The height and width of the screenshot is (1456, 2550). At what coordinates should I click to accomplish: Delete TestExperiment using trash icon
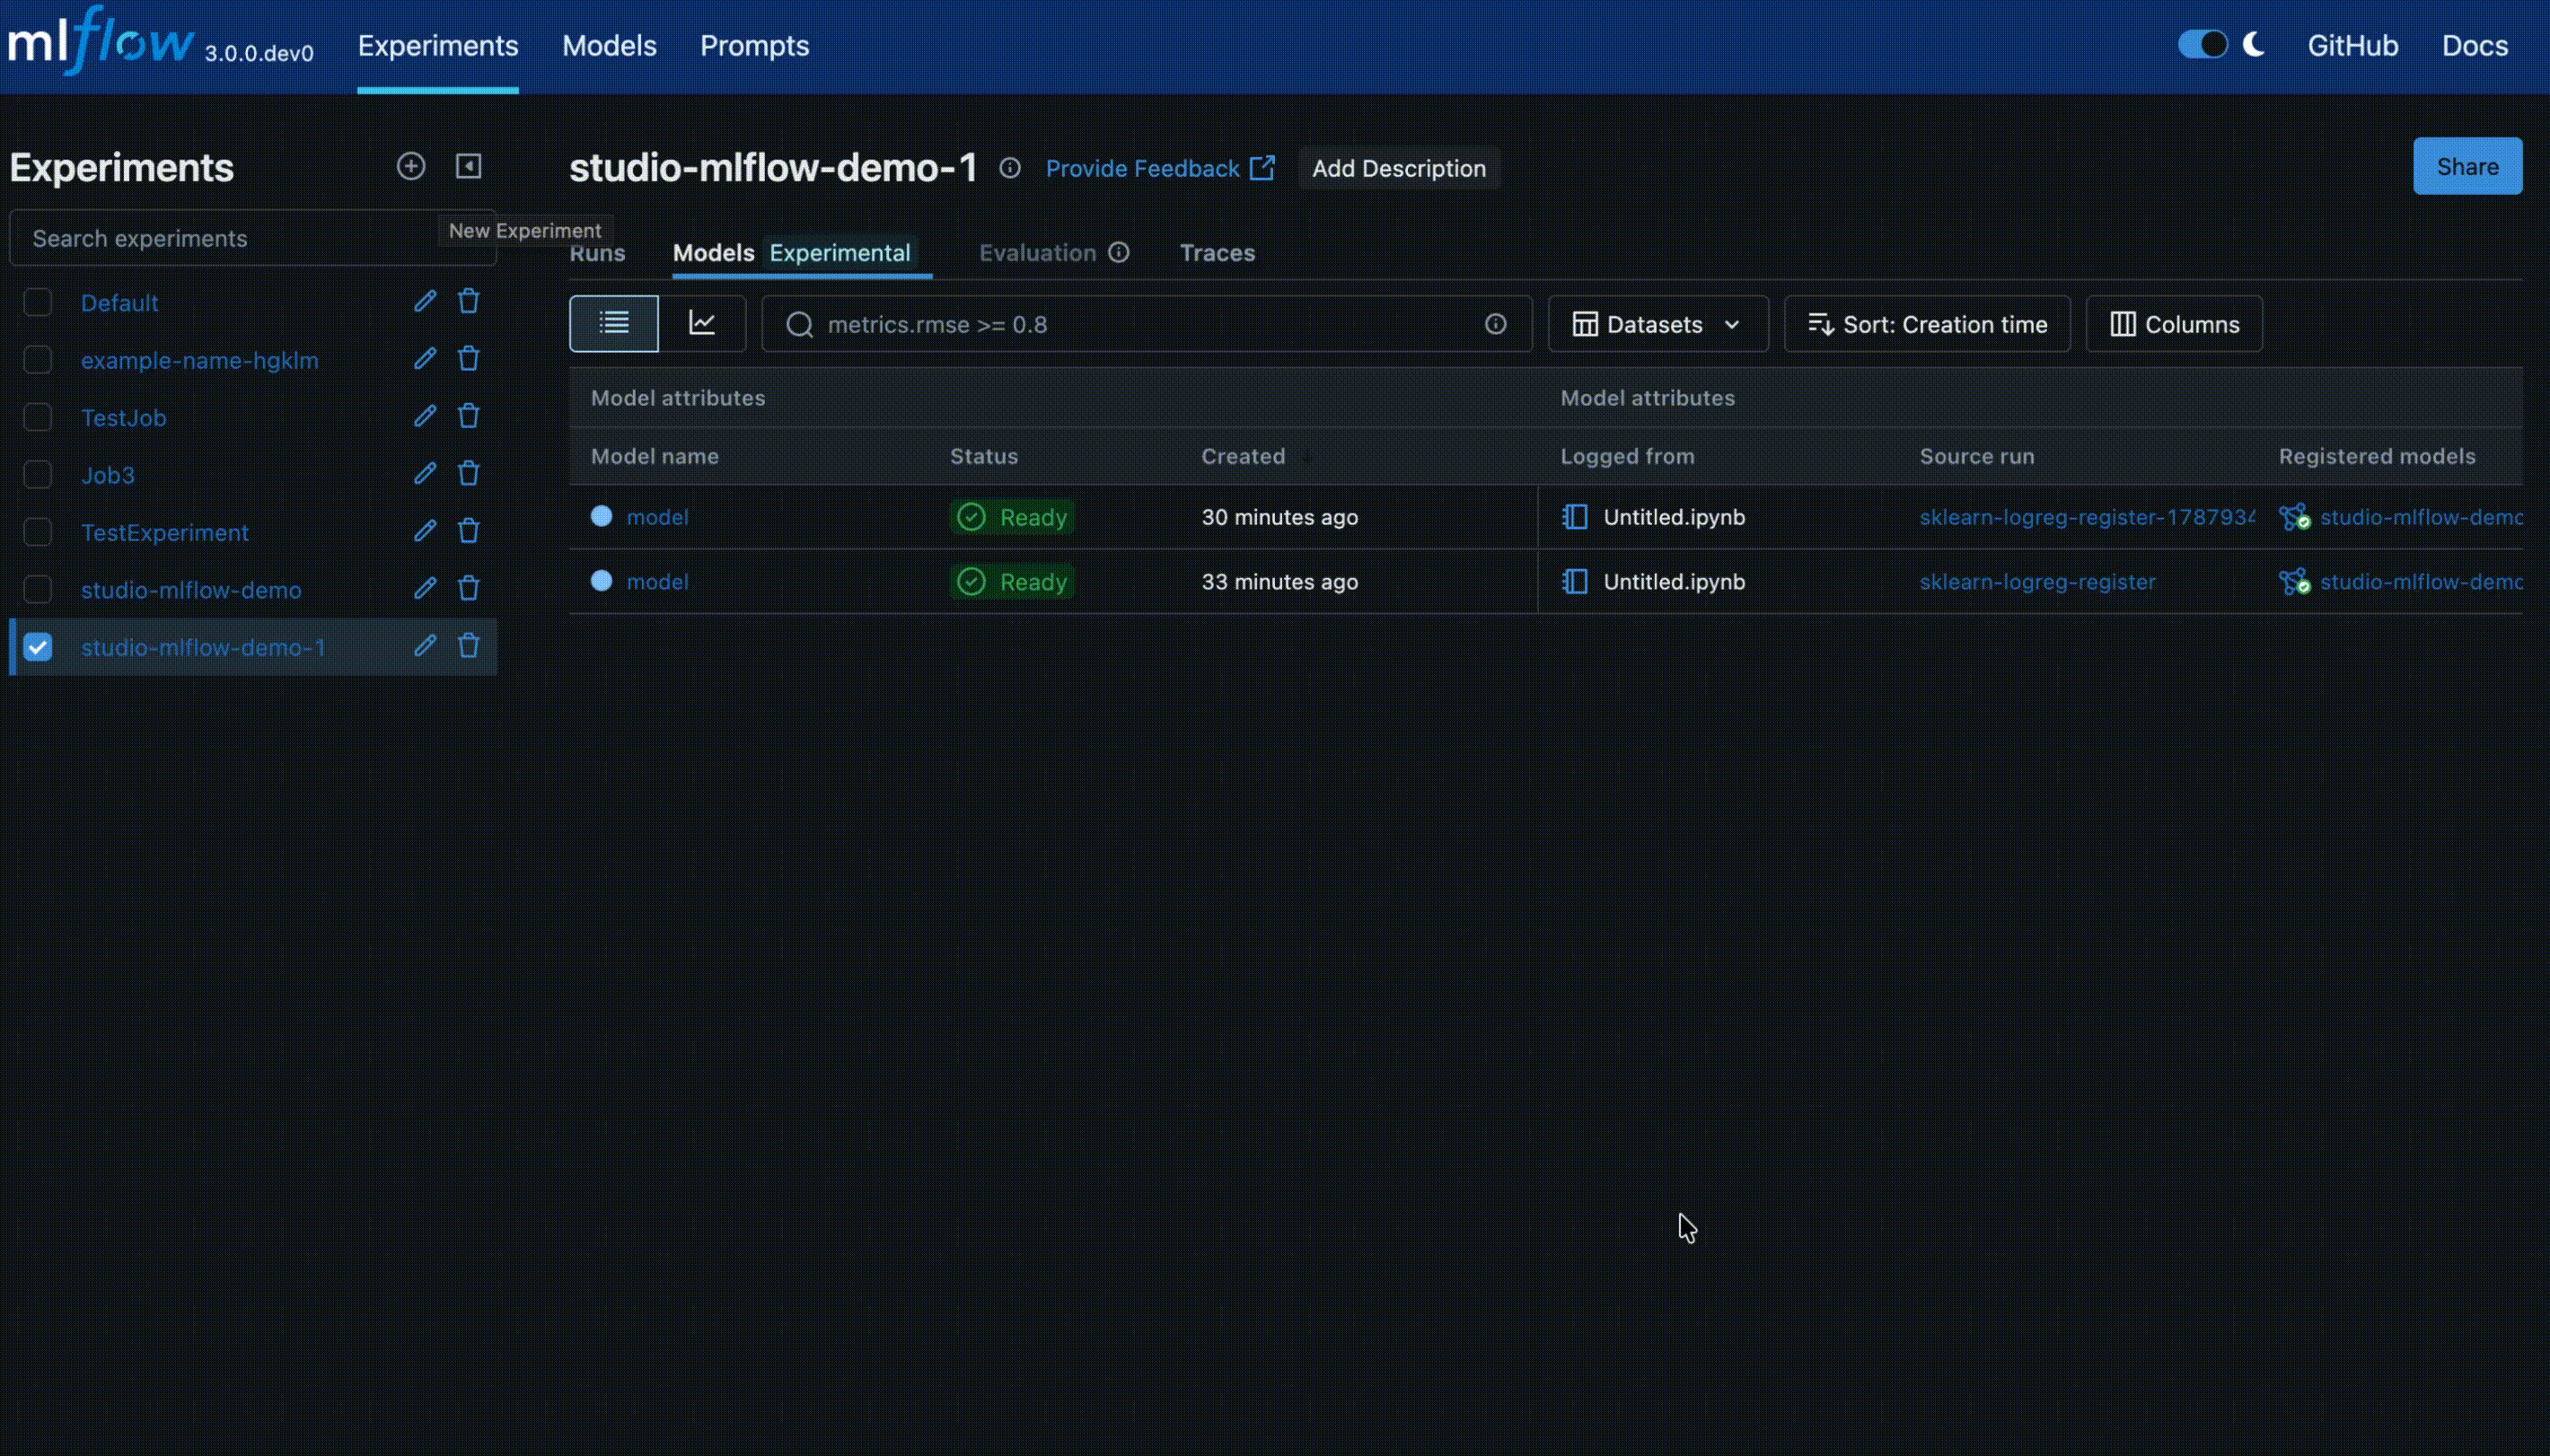(468, 531)
